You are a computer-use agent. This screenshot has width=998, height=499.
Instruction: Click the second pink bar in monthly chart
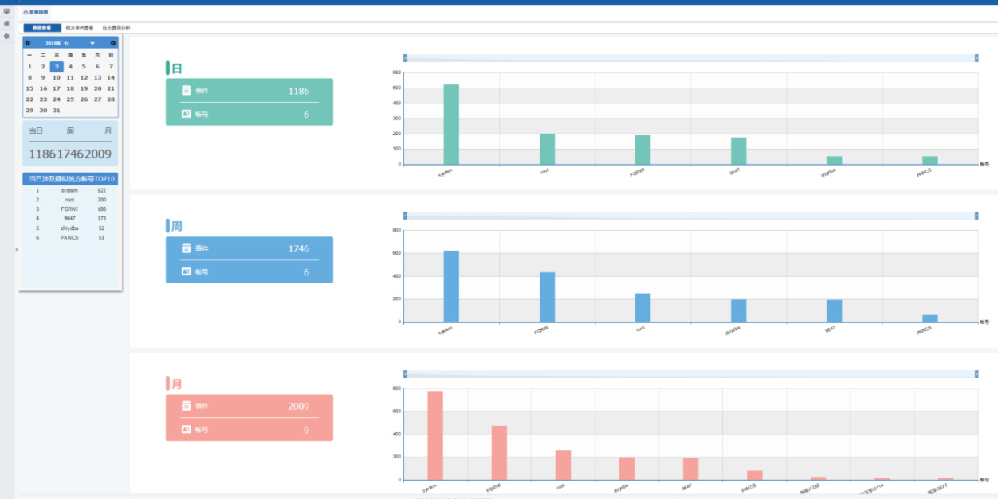(x=499, y=453)
